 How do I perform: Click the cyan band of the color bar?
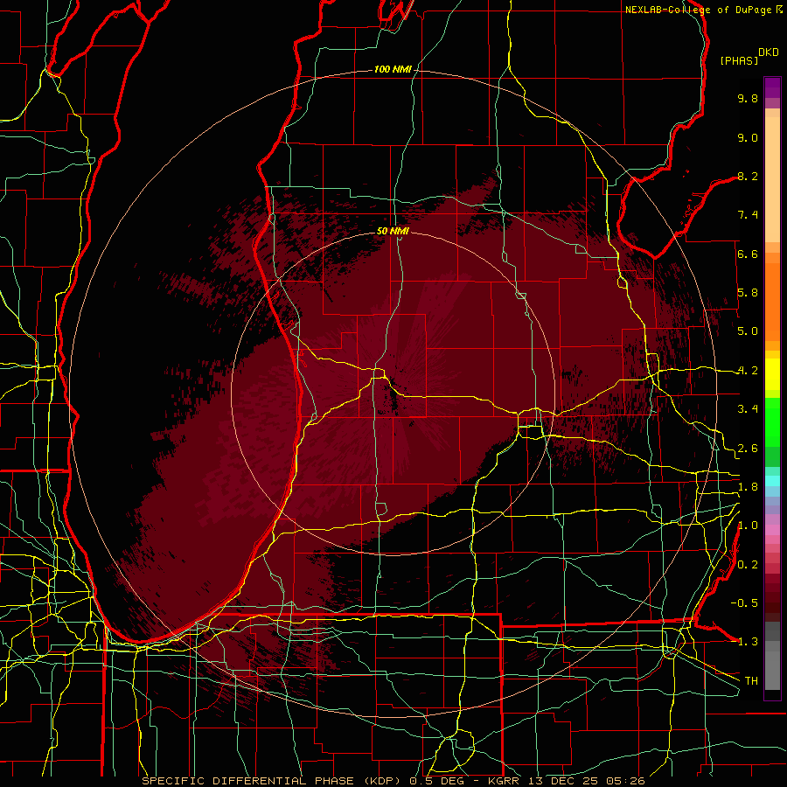(772, 480)
